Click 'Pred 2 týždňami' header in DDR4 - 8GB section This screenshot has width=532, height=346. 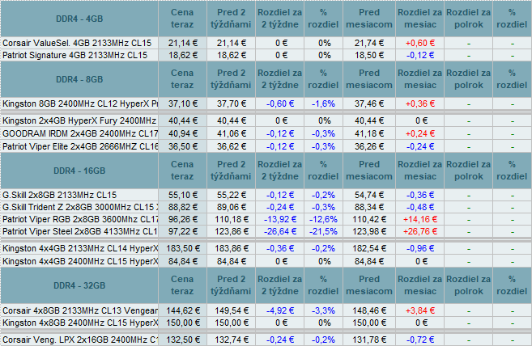(x=231, y=79)
